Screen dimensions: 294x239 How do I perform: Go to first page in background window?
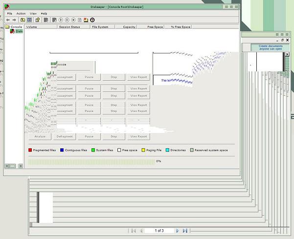(134, 231)
